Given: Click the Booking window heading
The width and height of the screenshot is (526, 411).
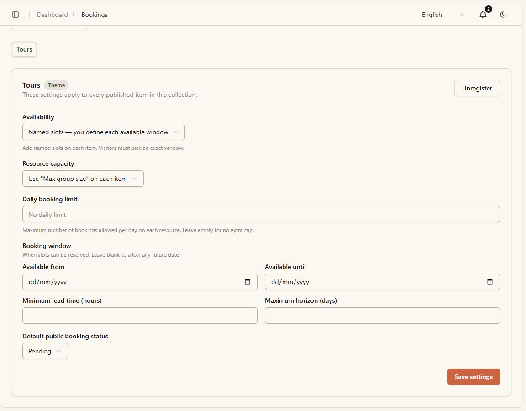Looking at the screenshot, I should 47,246.
